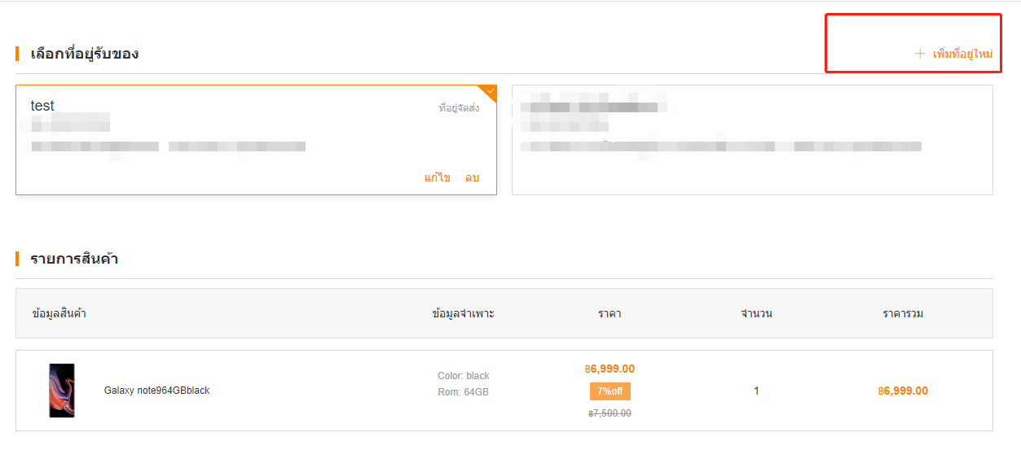
Task: Click the ราคารวม column header
Action: click(903, 313)
